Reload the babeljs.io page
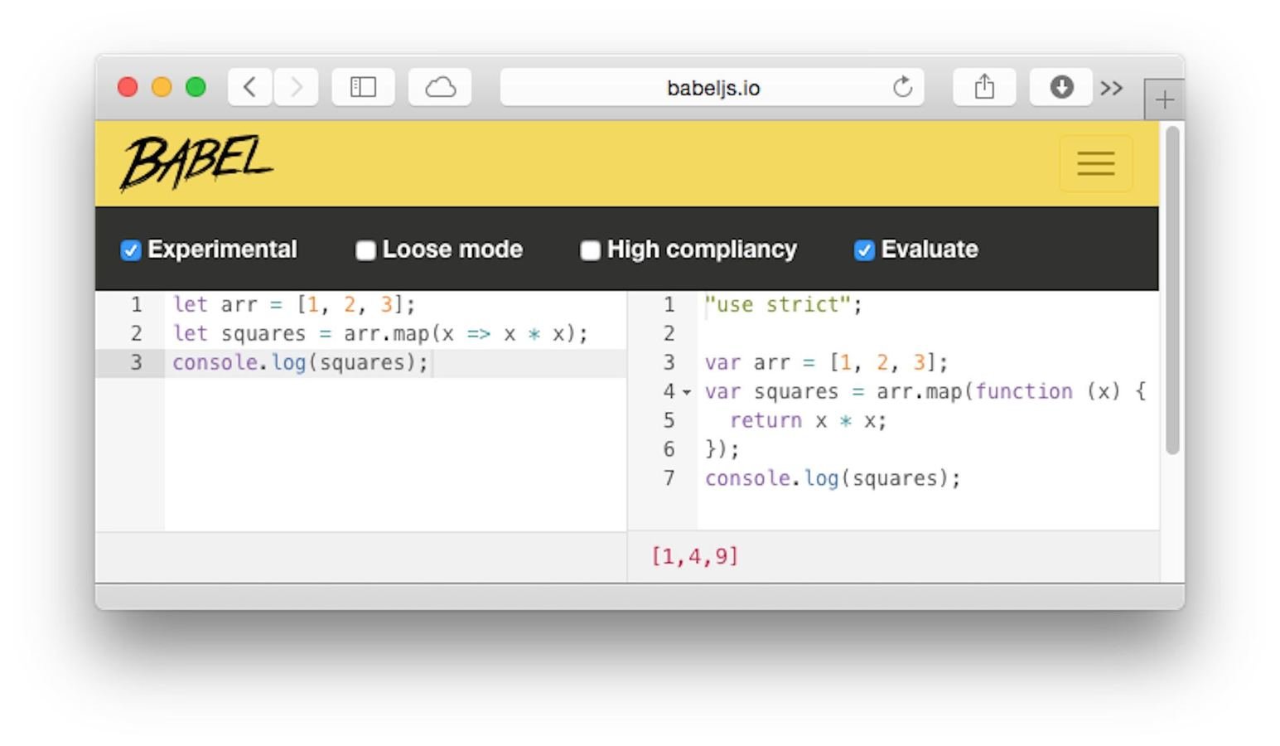 tap(902, 87)
